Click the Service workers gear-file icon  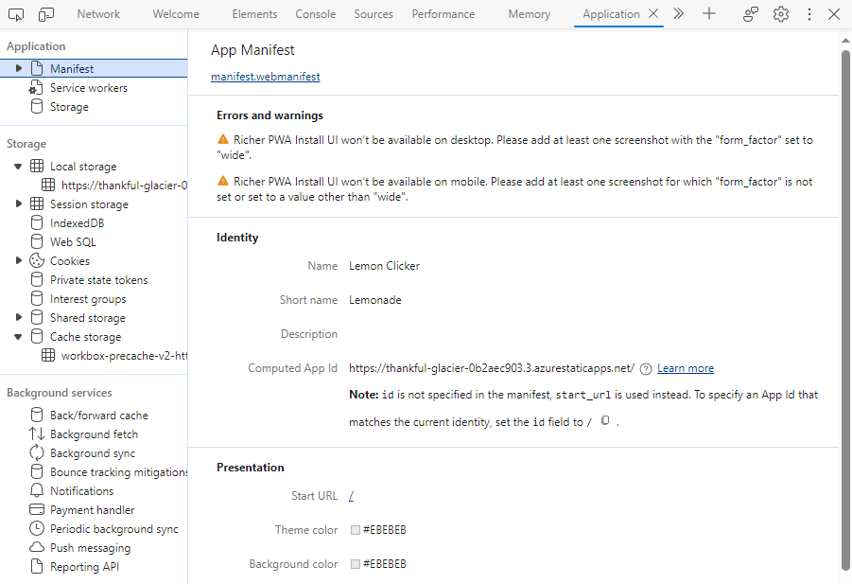tap(36, 87)
